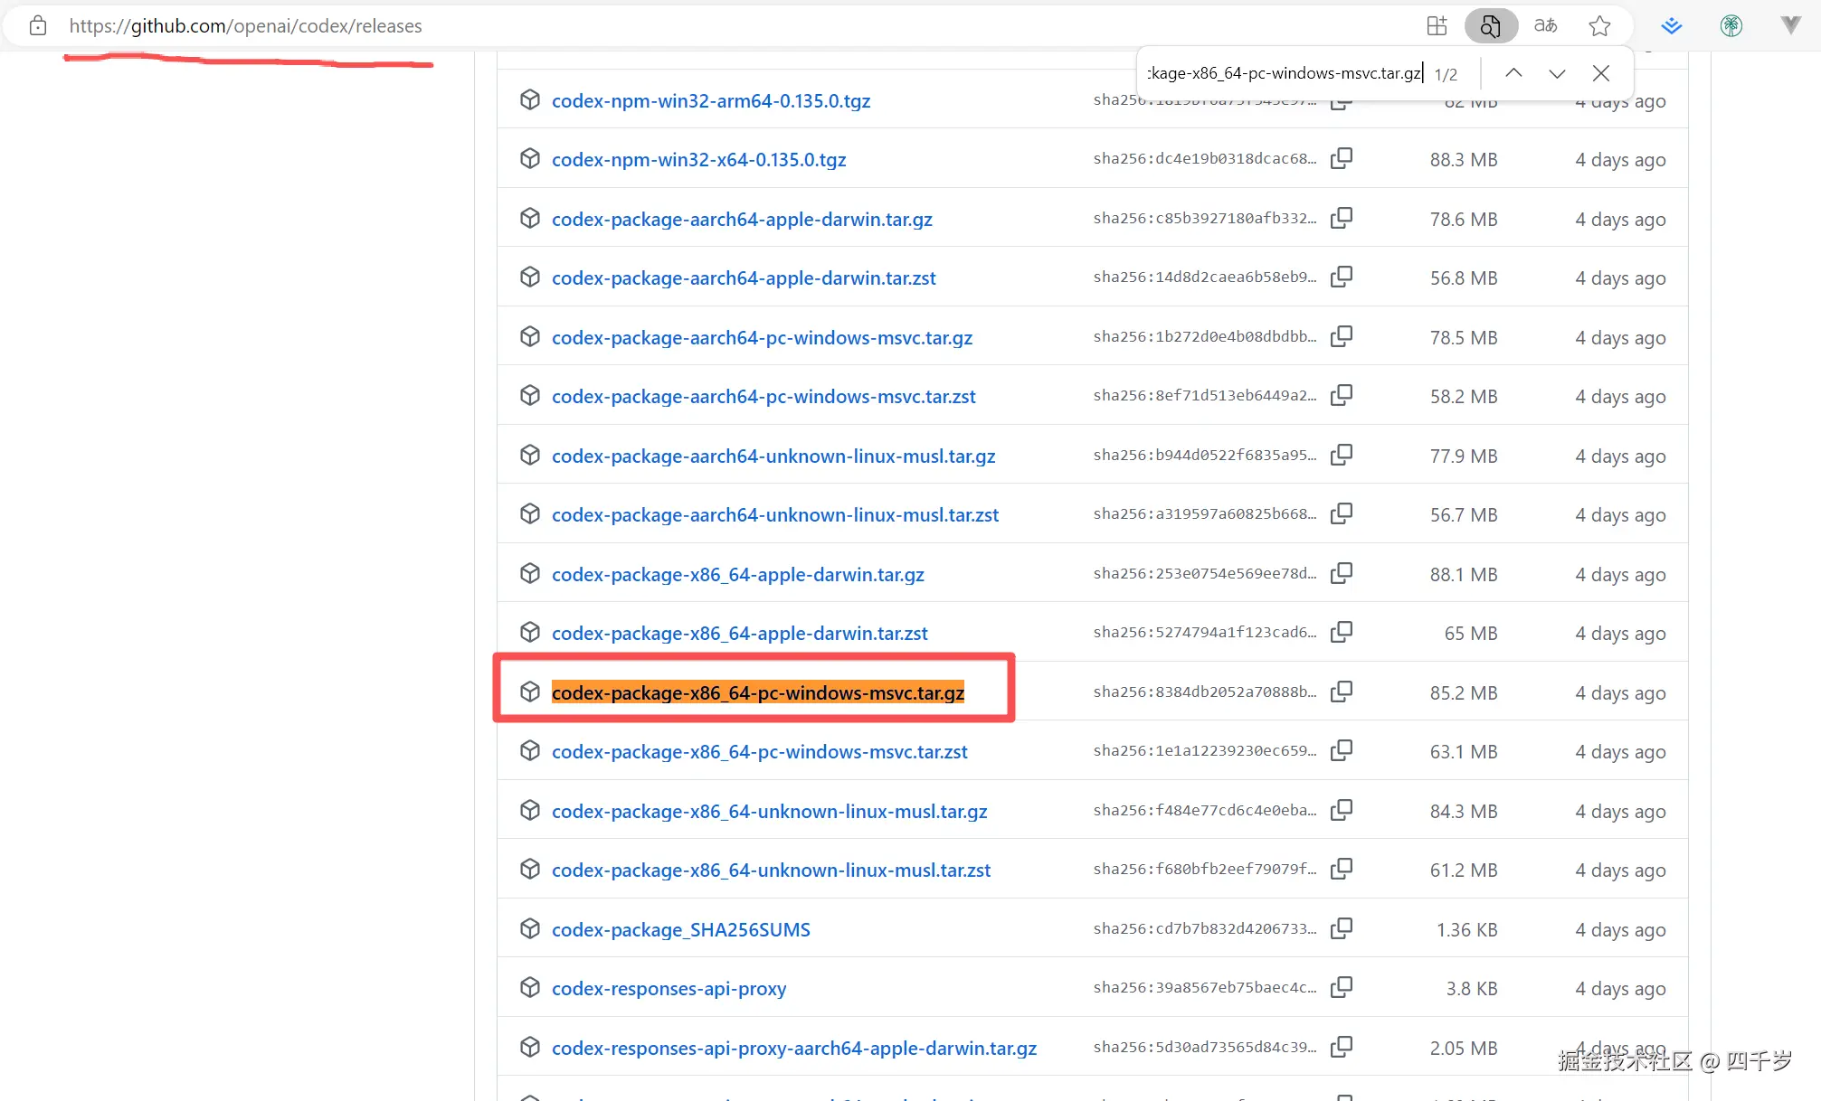The width and height of the screenshot is (1821, 1101).
Task: Copy sha256 of x86_64-apple-darwin.tar.gz package
Action: pos(1342,573)
